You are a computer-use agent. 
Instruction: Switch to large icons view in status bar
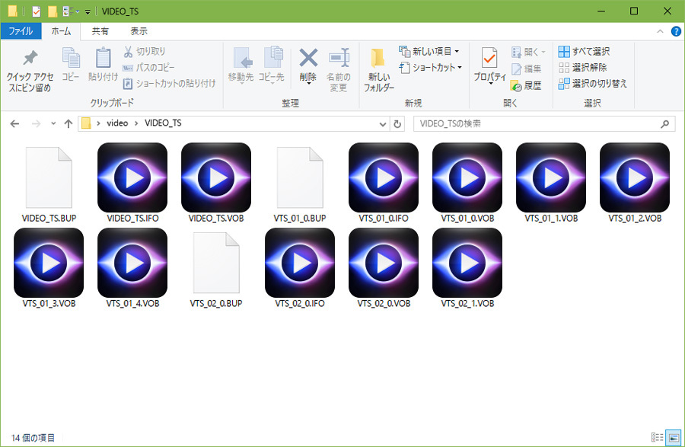tap(673, 437)
